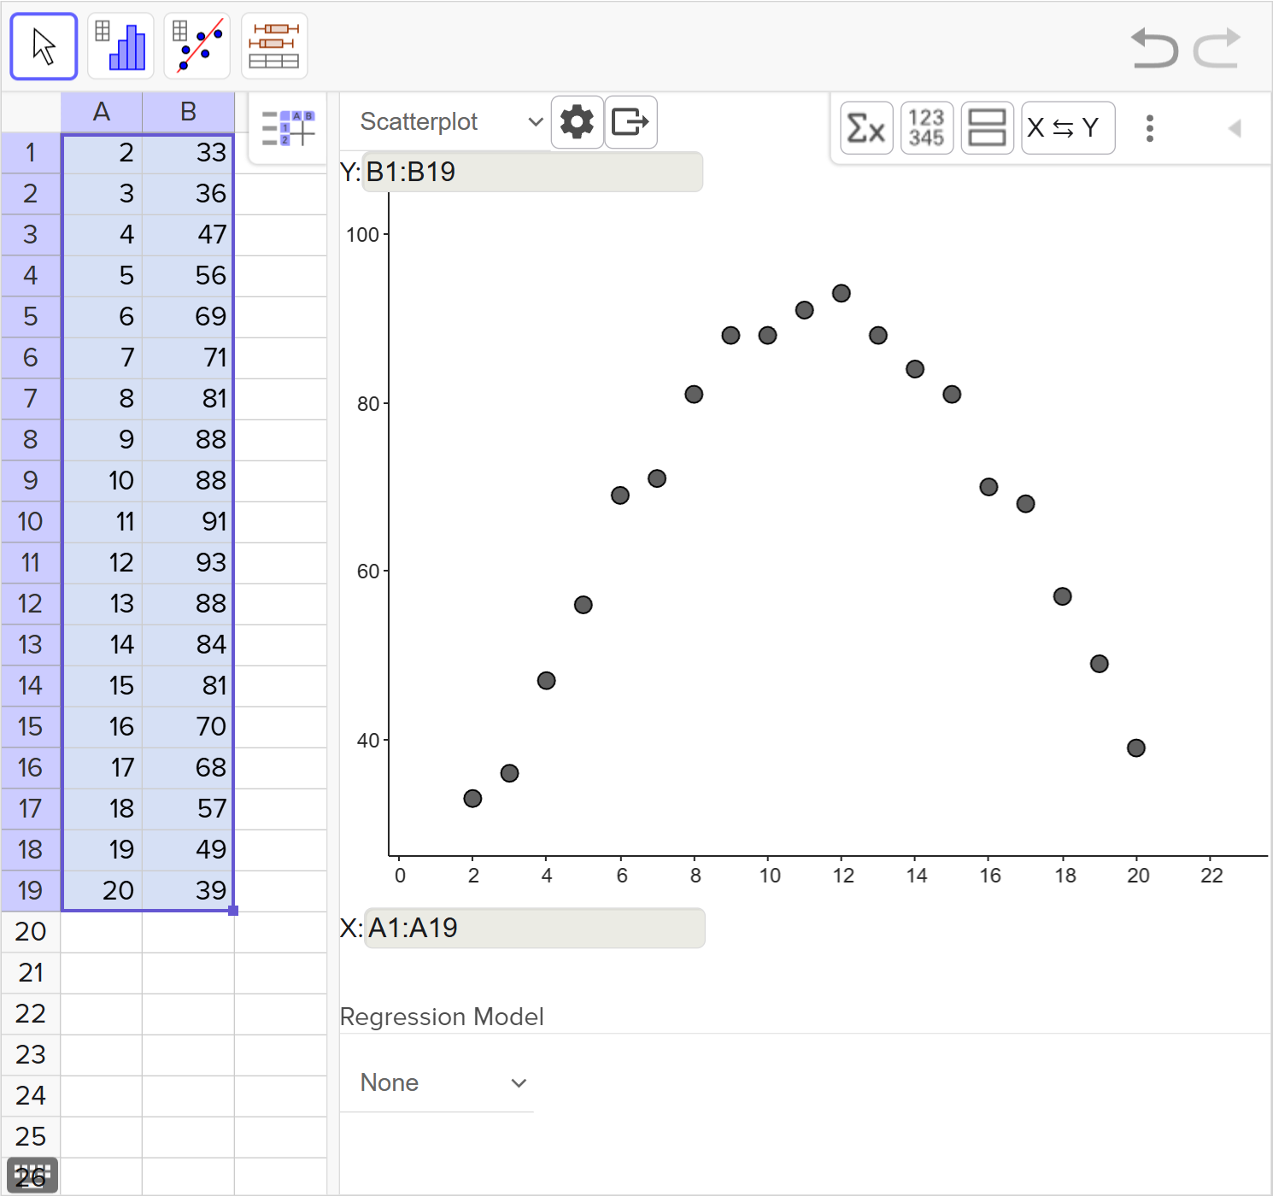Select cell A9 containing 10
The width and height of the screenshot is (1273, 1196).
(102, 481)
